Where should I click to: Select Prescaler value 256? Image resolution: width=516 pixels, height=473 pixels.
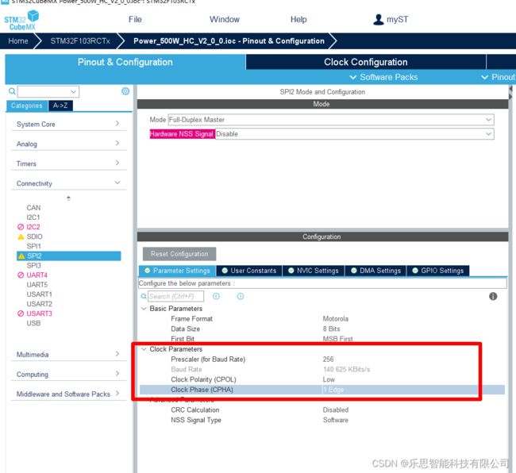328,360
